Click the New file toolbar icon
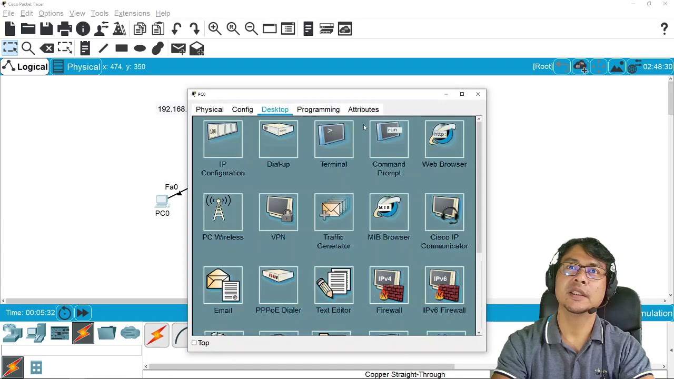The image size is (674, 379). (10, 29)
